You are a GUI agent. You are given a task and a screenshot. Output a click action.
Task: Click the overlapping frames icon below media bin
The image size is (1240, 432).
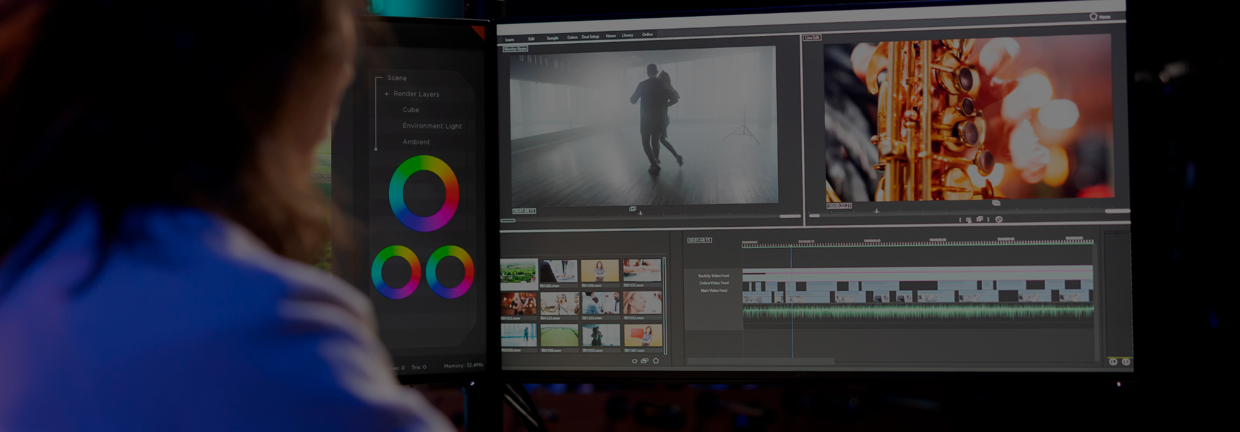pyautogui.click(x=645, y=361)
